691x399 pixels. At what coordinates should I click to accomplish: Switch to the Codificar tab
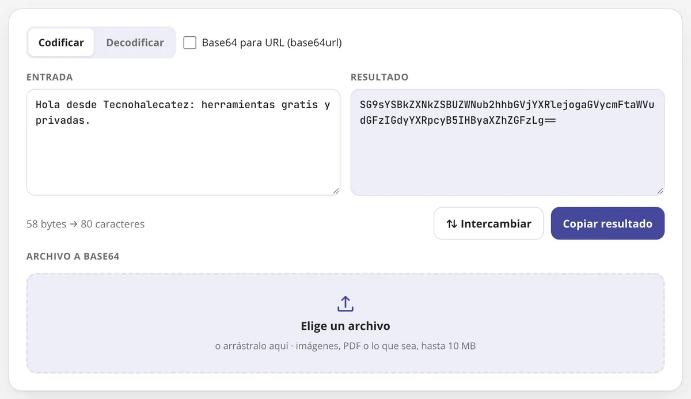pos(61,43)
